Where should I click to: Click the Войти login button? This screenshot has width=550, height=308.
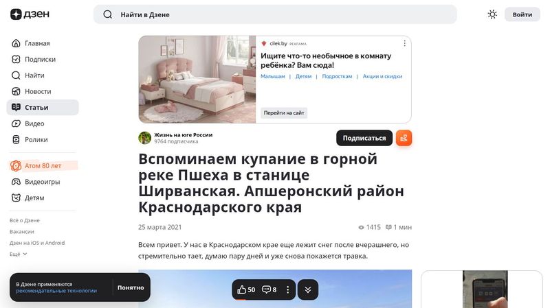[x=522, y=14]
